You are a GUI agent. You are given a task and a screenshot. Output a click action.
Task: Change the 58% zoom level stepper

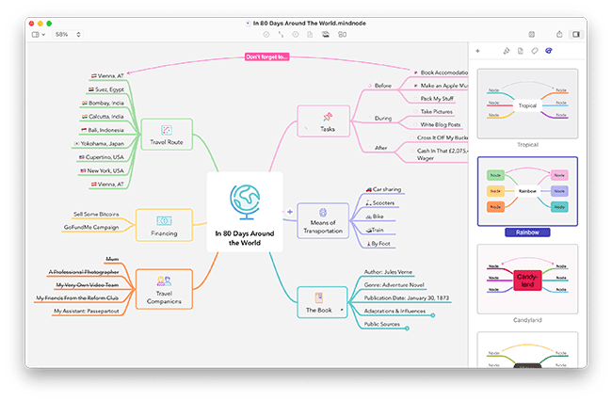78,34
